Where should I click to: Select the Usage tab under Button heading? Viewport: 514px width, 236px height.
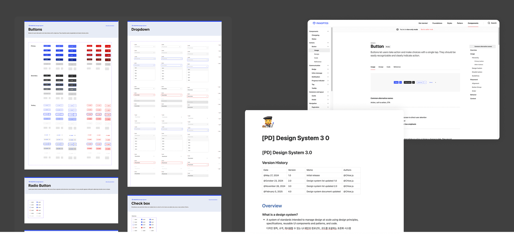coord(373,67)
